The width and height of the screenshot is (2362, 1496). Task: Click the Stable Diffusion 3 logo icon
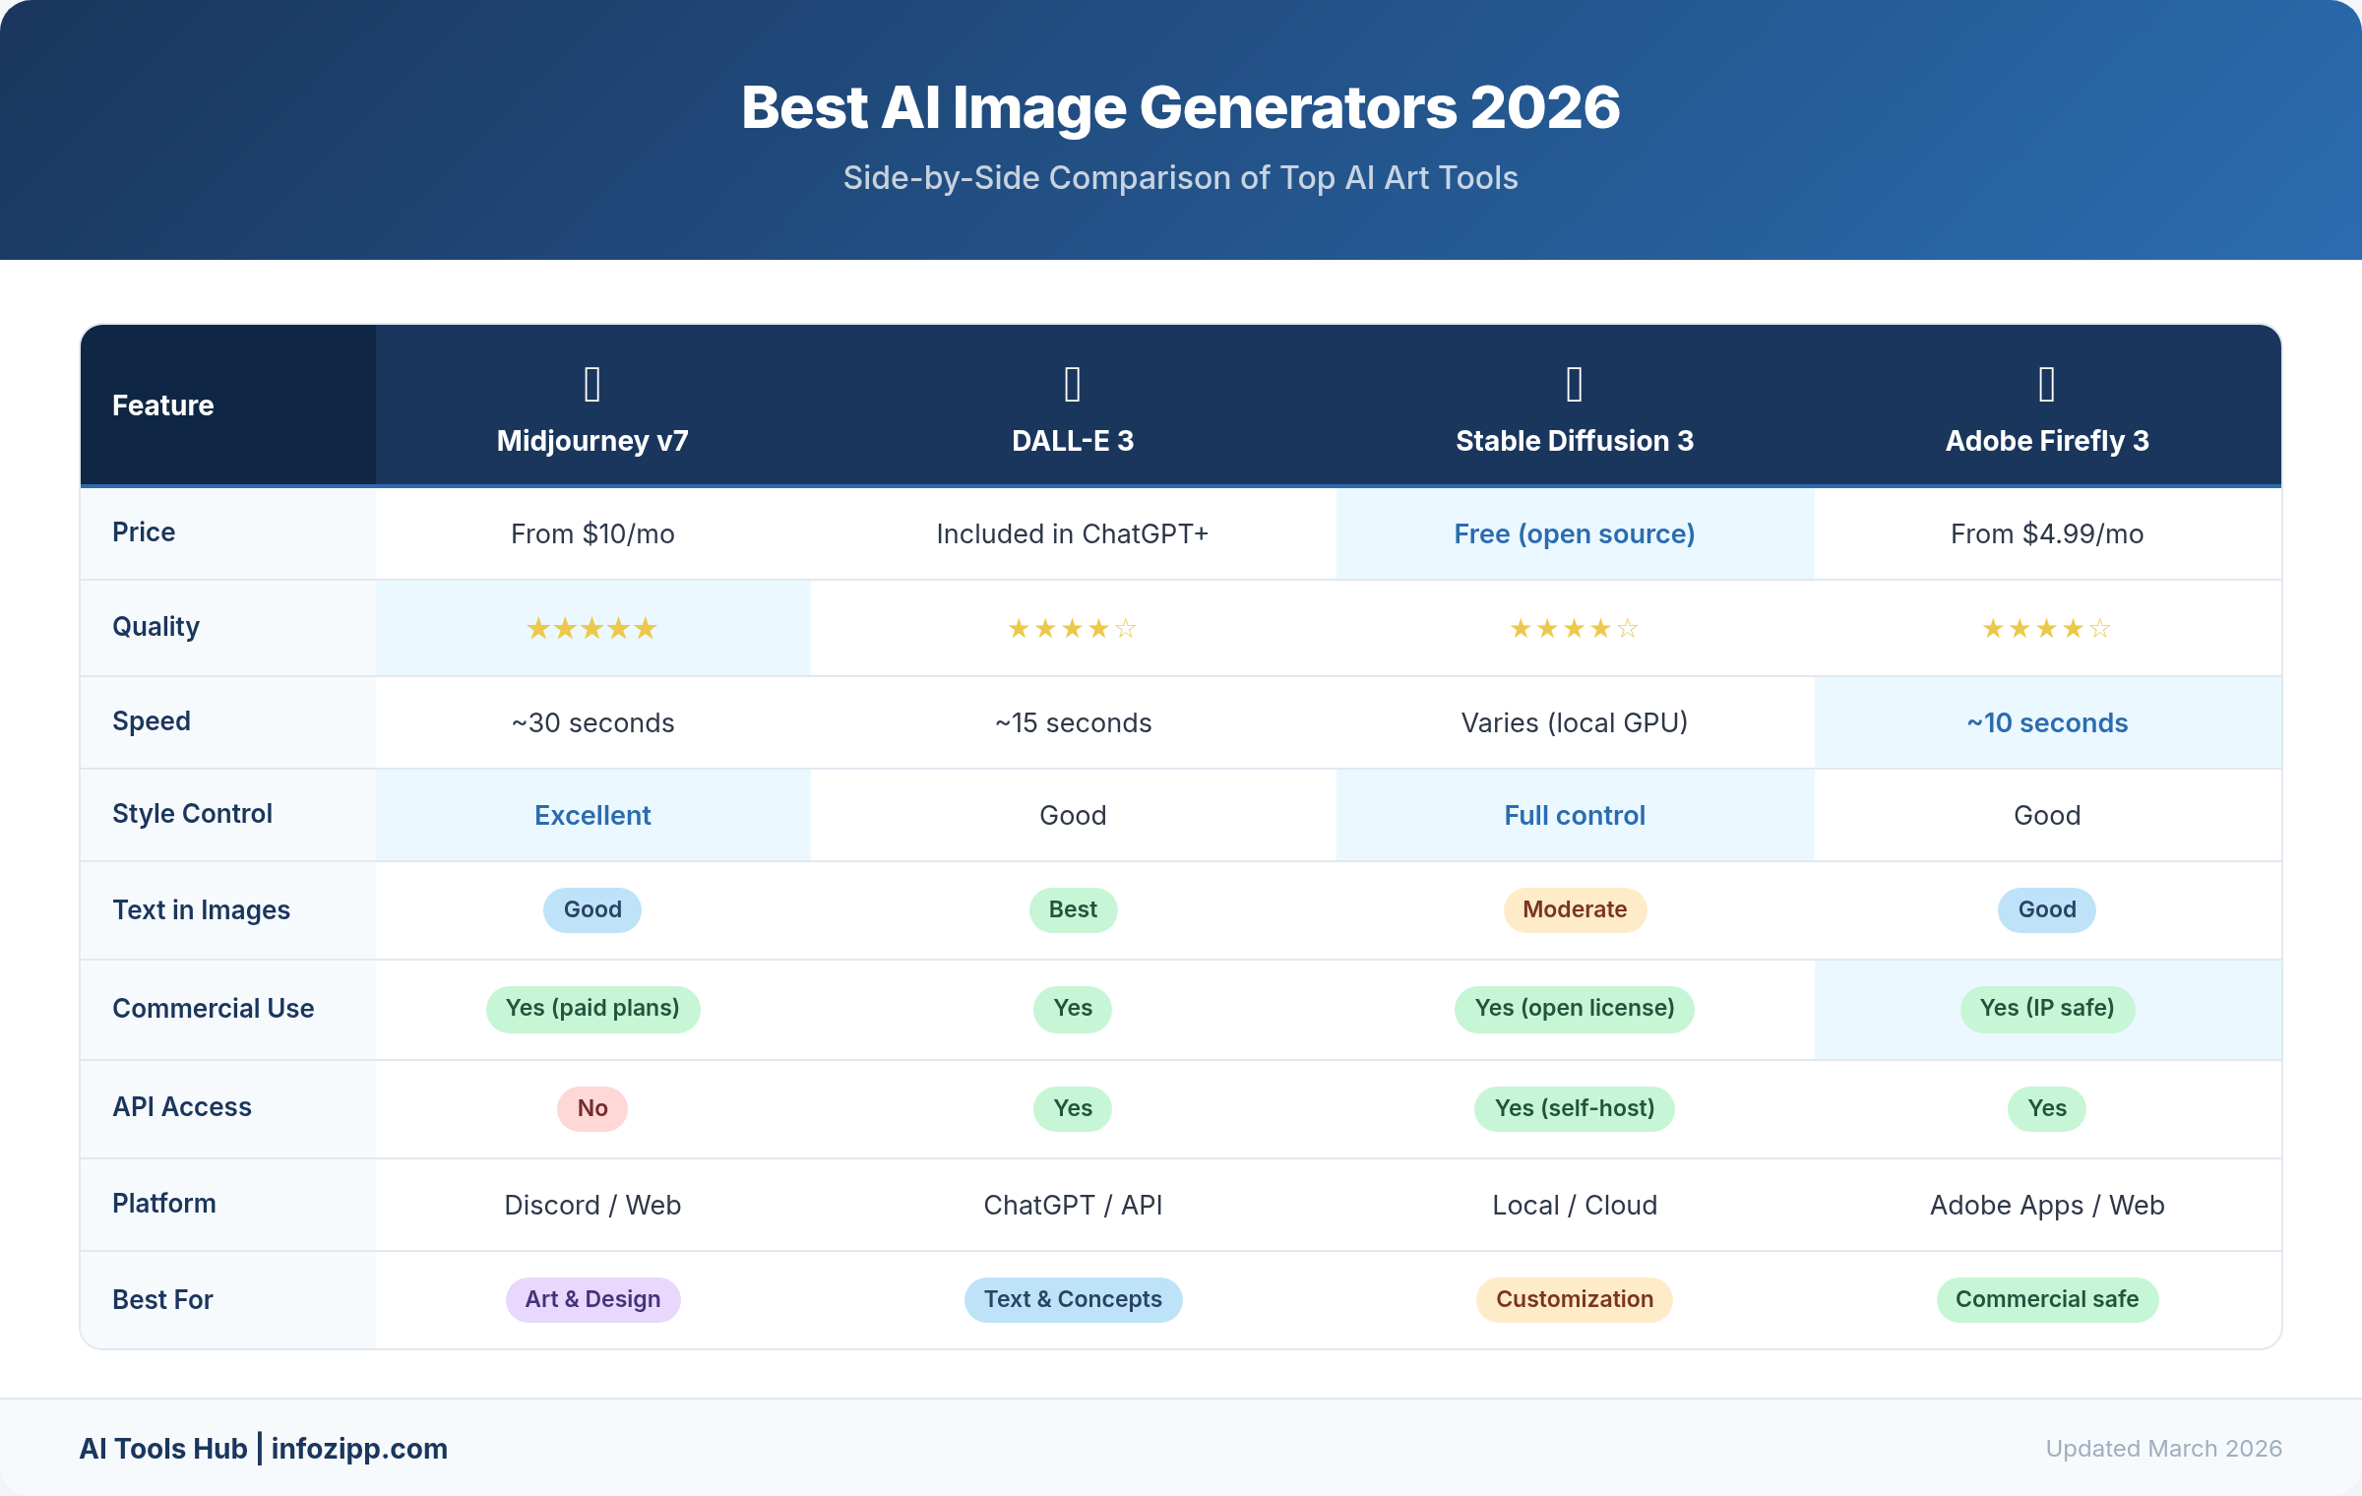(x=1574, y=385)
